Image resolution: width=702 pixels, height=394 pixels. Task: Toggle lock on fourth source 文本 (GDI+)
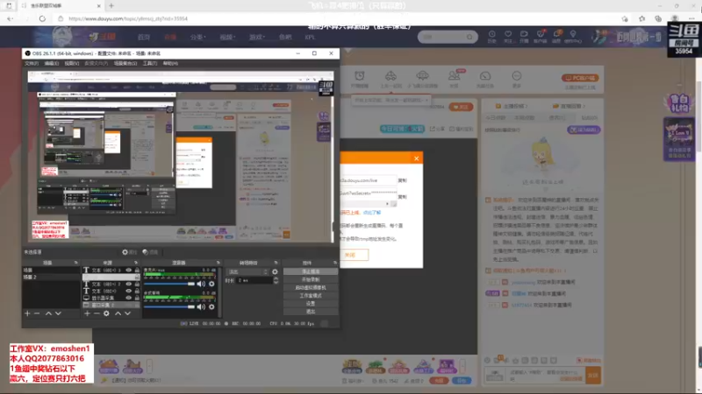[137, 291]
